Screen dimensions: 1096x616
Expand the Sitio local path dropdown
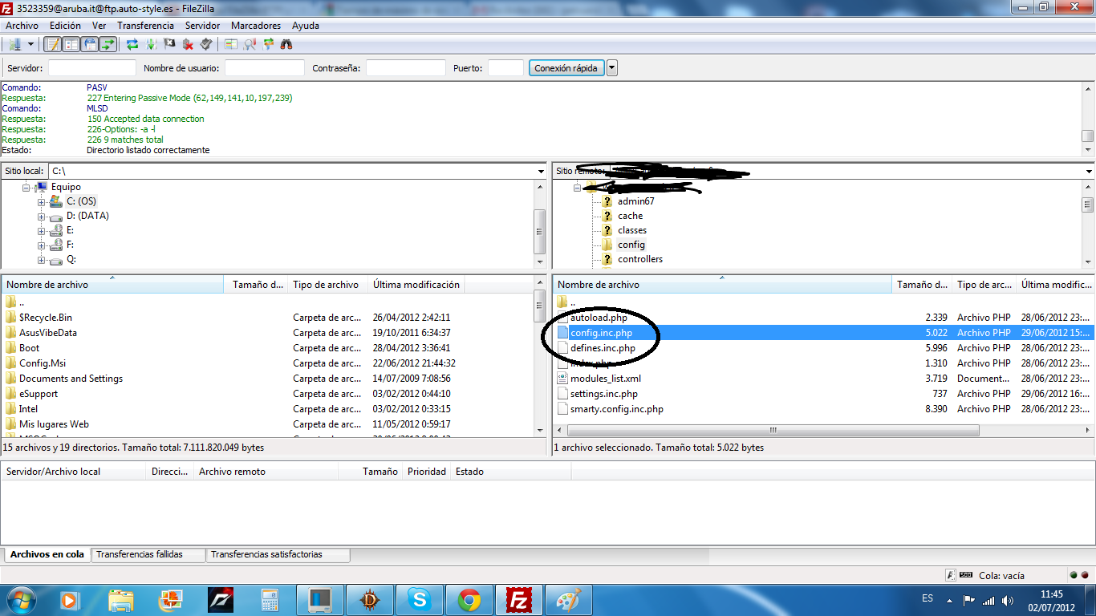(x=542, y=171)
